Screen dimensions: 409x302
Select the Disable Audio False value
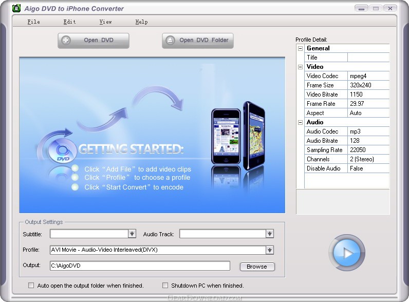coord(368,168)
